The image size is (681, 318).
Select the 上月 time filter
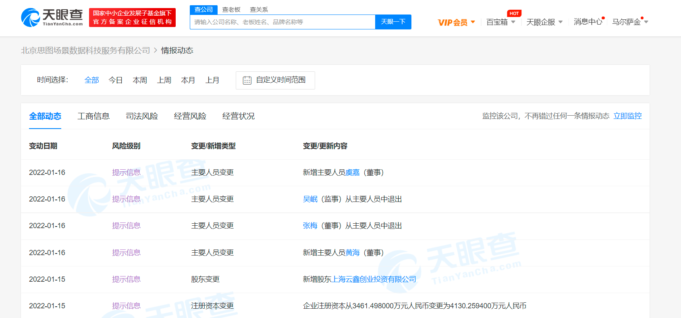pyautogui.click(x=212, y=80)
